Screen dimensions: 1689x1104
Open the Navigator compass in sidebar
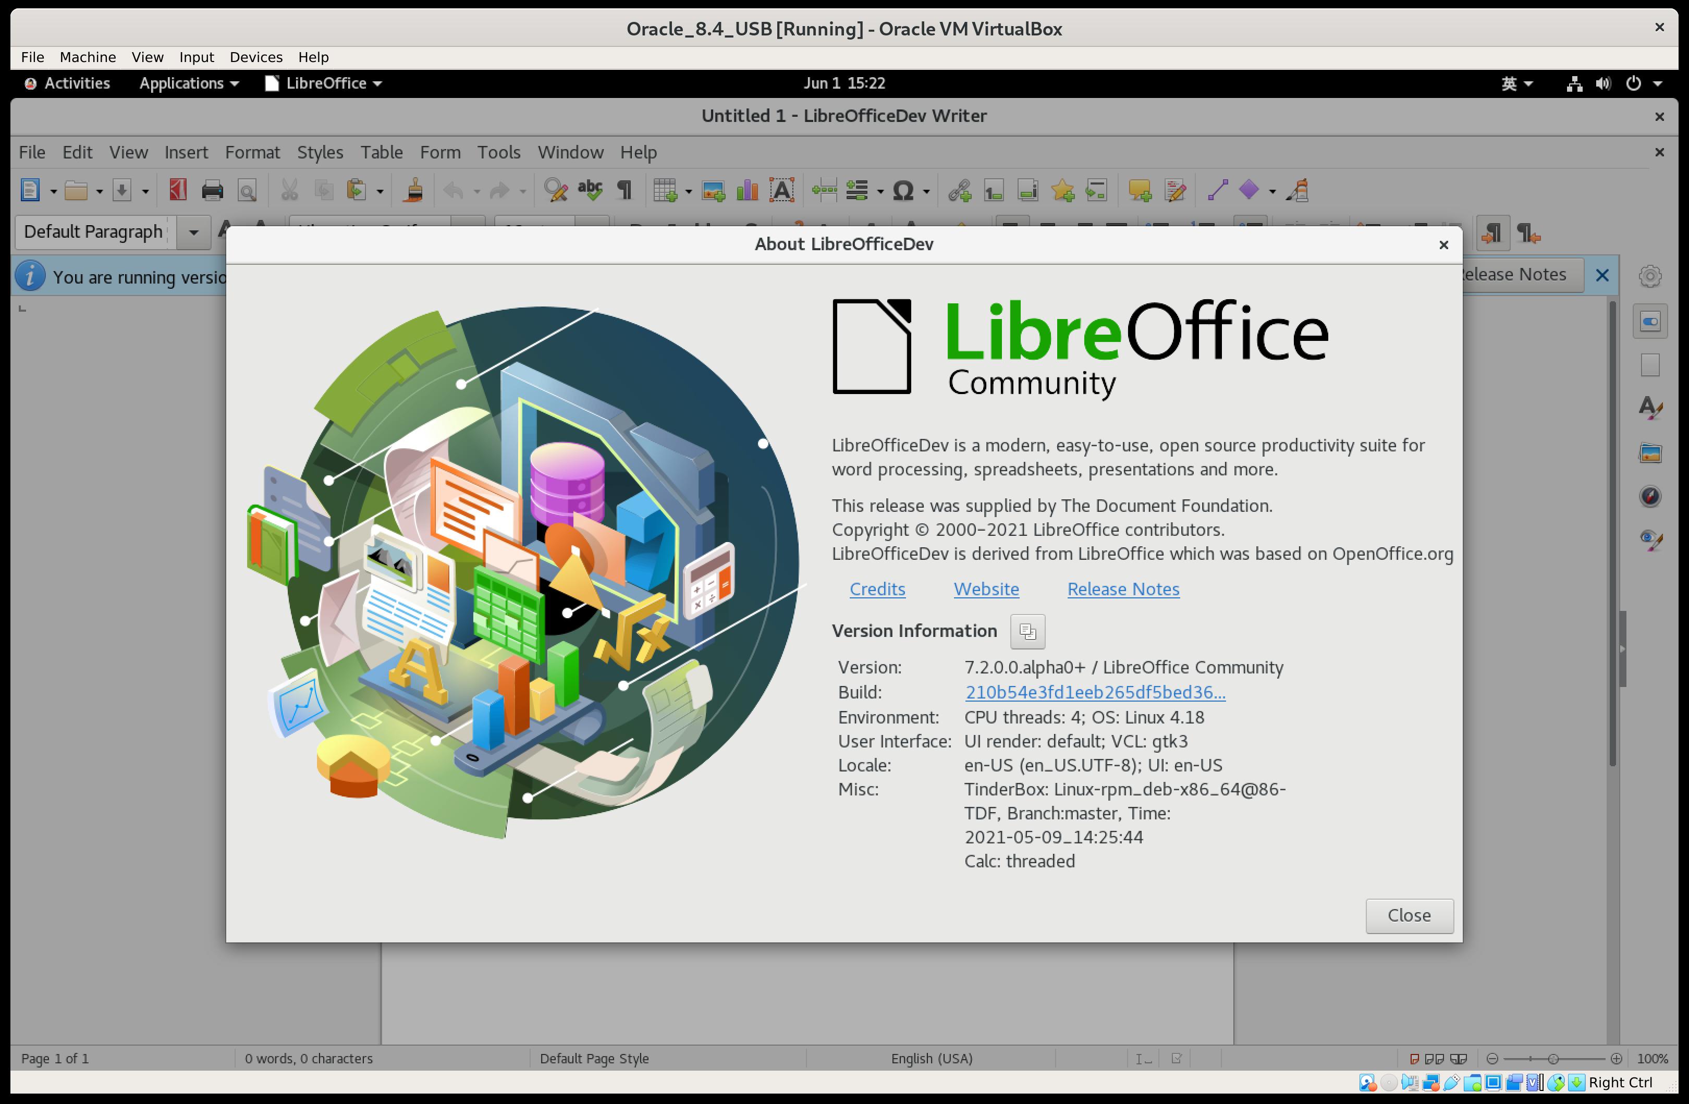(1650, 496)
